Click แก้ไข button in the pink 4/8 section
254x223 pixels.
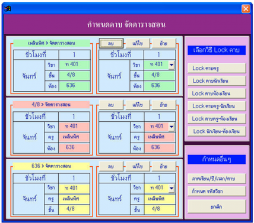pos(138,105)
